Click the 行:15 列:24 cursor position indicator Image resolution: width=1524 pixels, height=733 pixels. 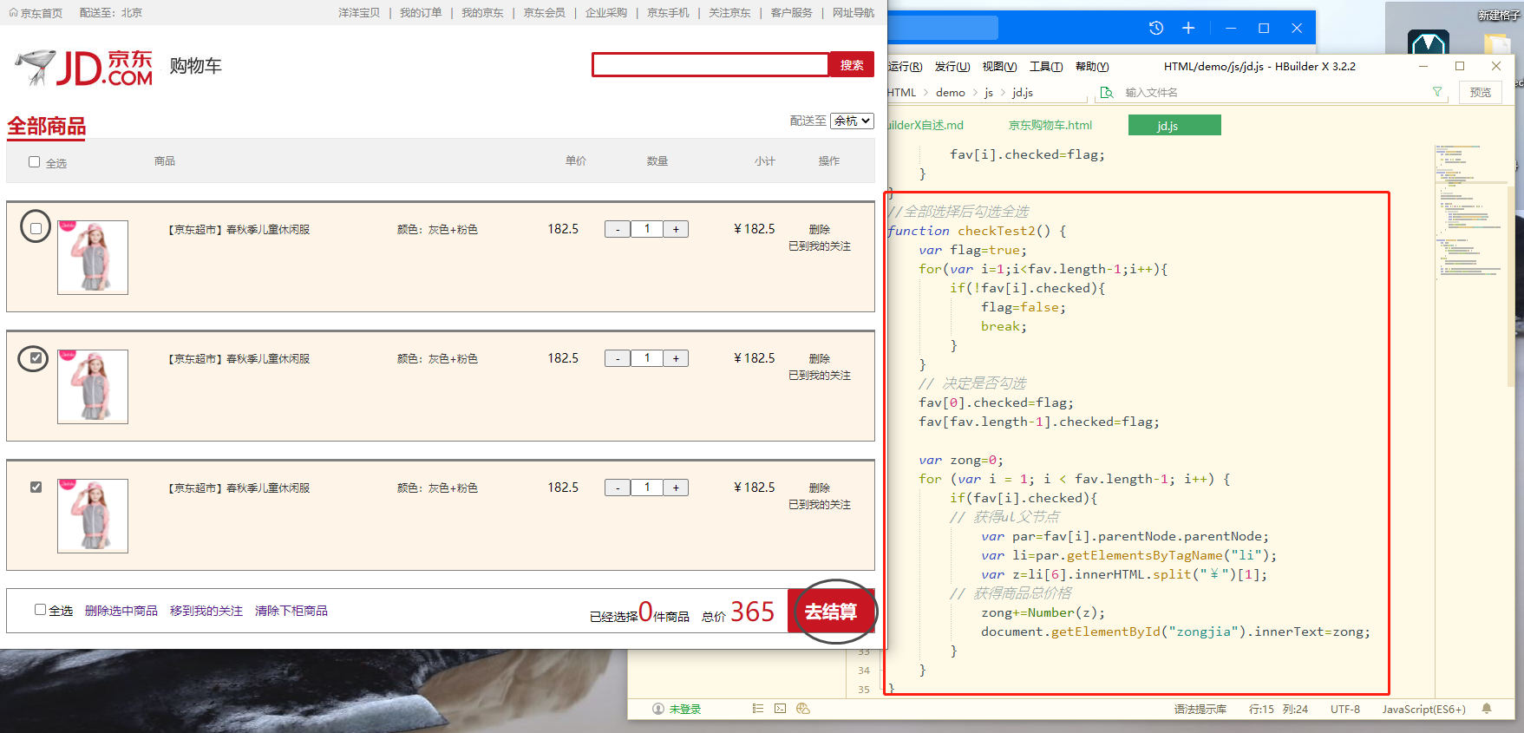click(1279, 709)
